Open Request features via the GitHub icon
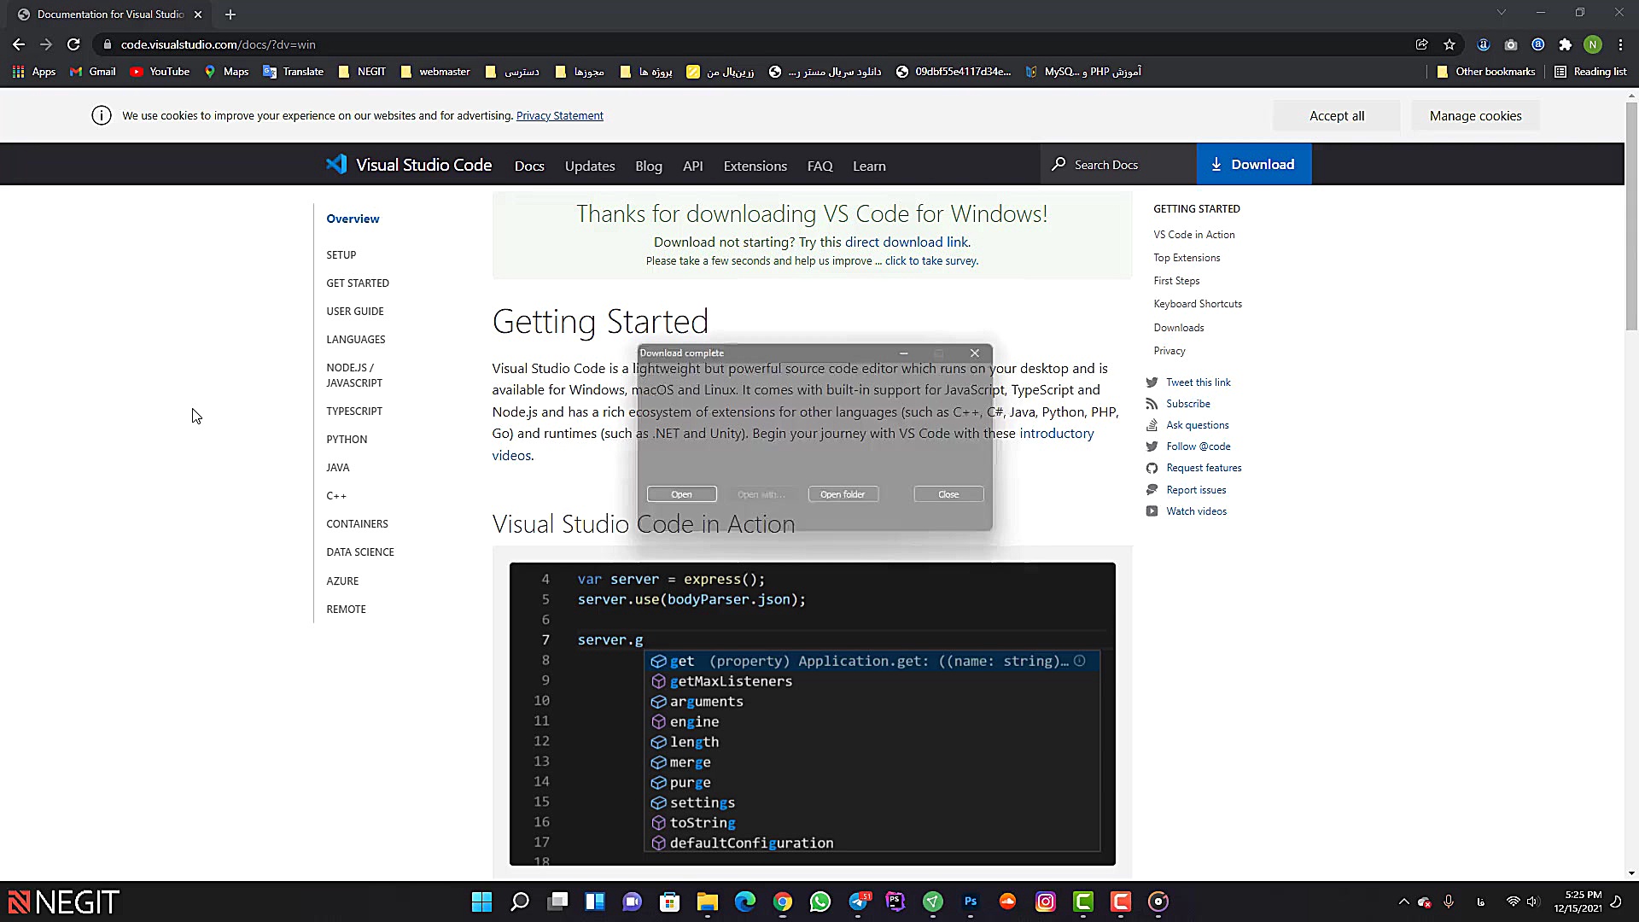This screenshot has width=1639, height=922. click(x=1152, y=467)
